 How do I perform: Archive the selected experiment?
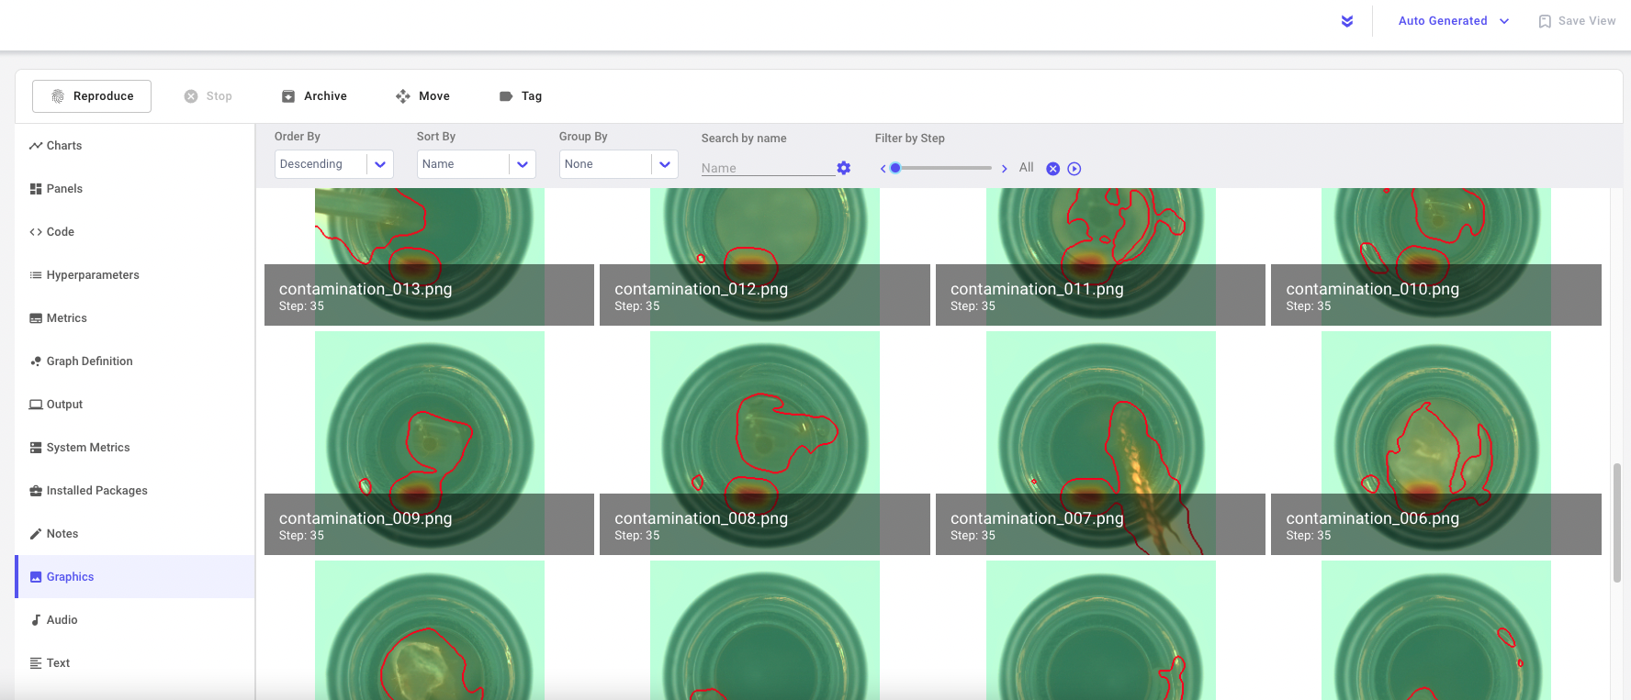click(314, 96)
